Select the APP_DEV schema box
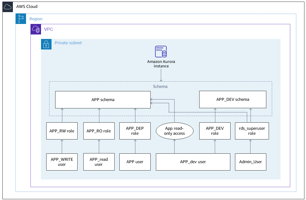 [x=232, y=99]
